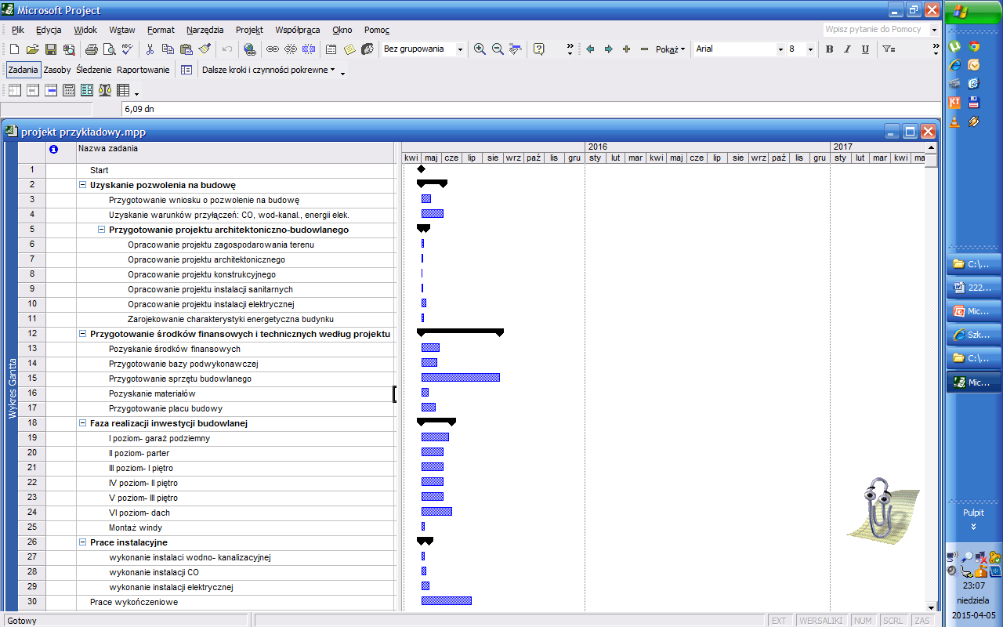Screen dimensions: 1003x627
Task: Click the Print icon
Action: click(91, 49)
